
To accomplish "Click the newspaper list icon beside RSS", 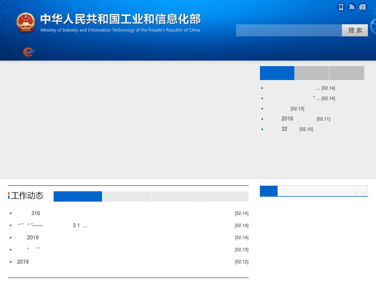I will tap(362, 7).
